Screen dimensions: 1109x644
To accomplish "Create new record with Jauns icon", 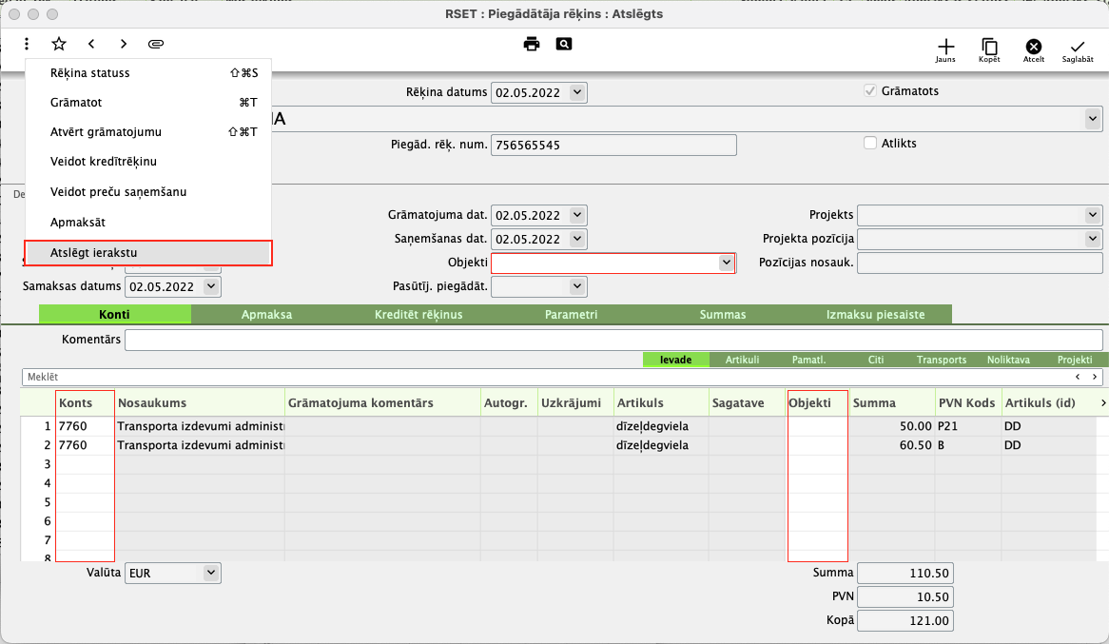I will coord(945,49).
